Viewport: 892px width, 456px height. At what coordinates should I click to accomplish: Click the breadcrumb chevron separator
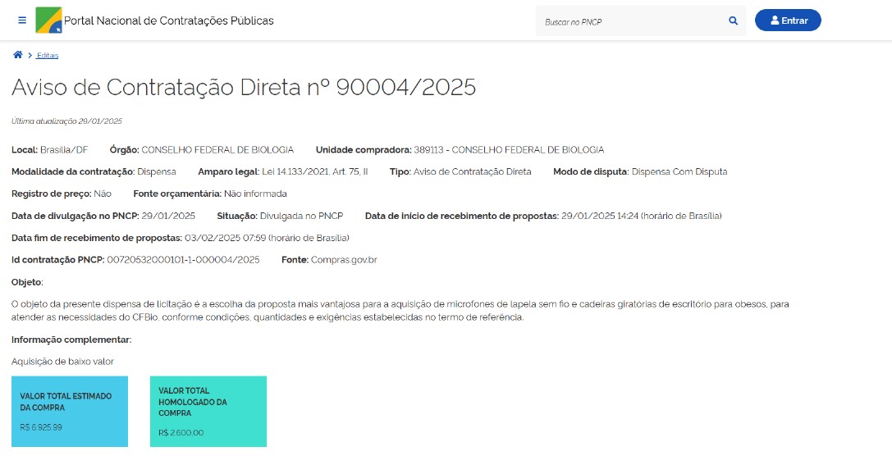30,55
